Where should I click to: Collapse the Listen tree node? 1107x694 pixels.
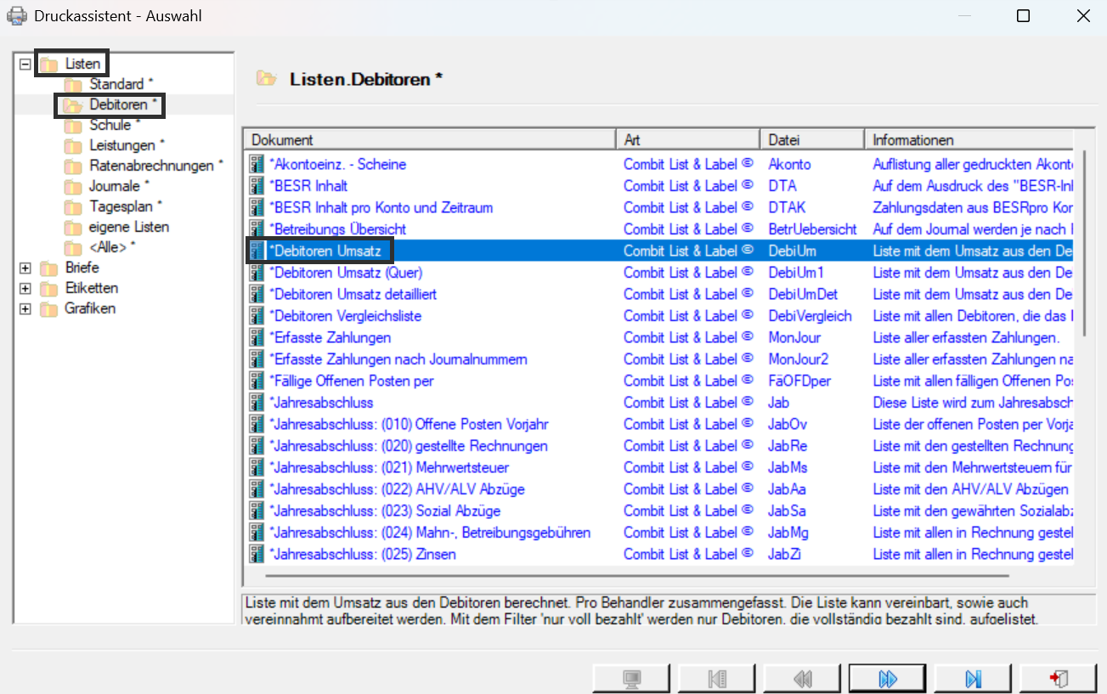point(25,64)
